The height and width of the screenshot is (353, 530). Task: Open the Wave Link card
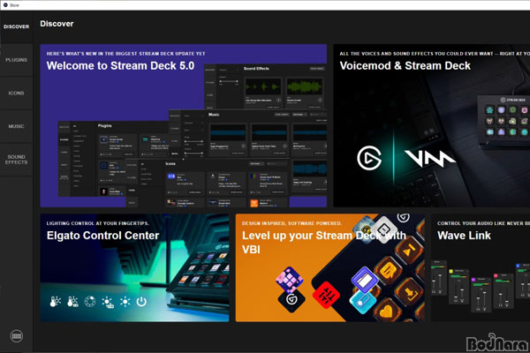click(x=481, y=267)
